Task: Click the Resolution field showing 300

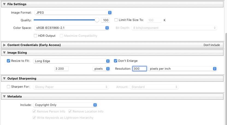Action: click(139, 69)
